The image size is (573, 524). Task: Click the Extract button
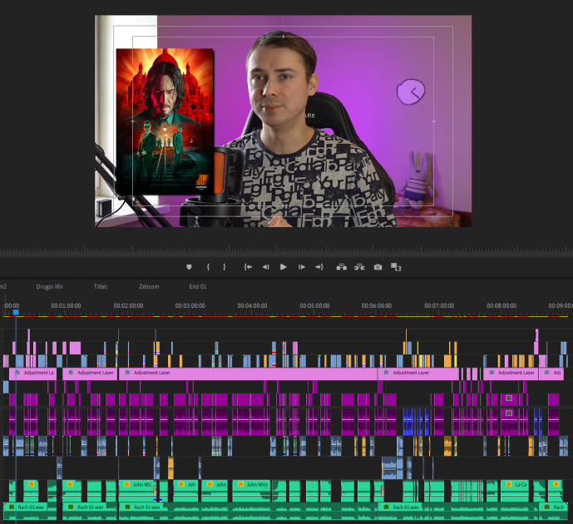point(359,267)
